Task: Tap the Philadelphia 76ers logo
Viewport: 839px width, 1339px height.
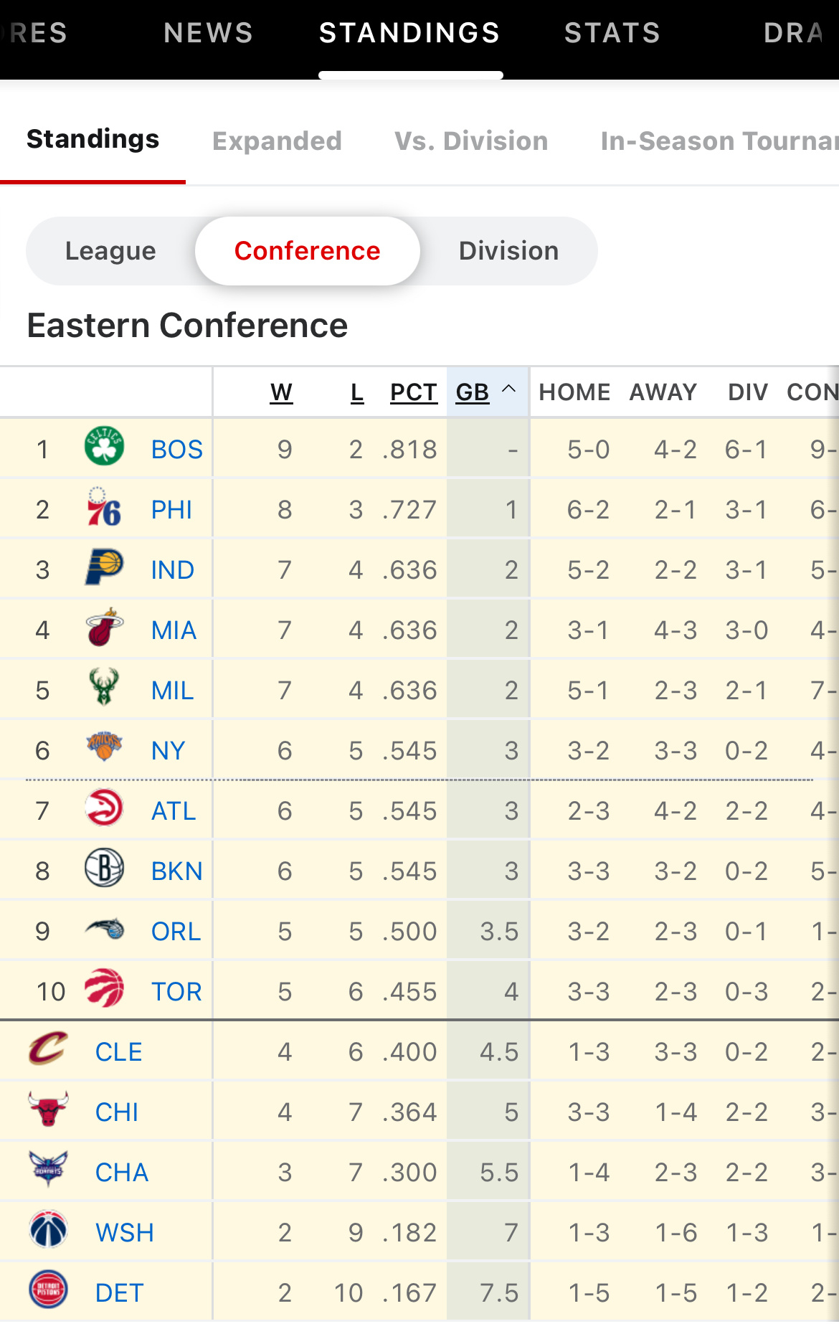Action: click(x=104, y=506)
